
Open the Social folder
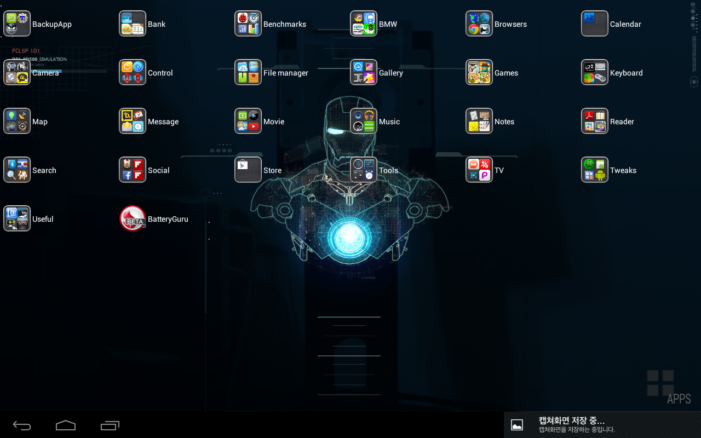click(133, 170)
